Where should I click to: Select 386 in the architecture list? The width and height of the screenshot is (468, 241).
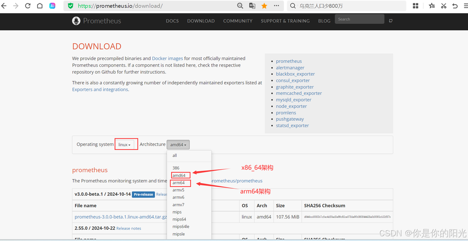coord(189,168)
